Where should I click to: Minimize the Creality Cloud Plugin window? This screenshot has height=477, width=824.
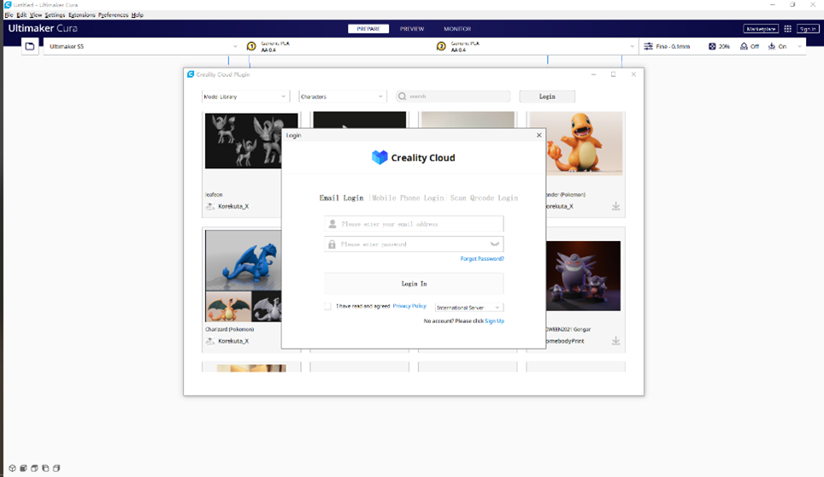click(593, 74)
